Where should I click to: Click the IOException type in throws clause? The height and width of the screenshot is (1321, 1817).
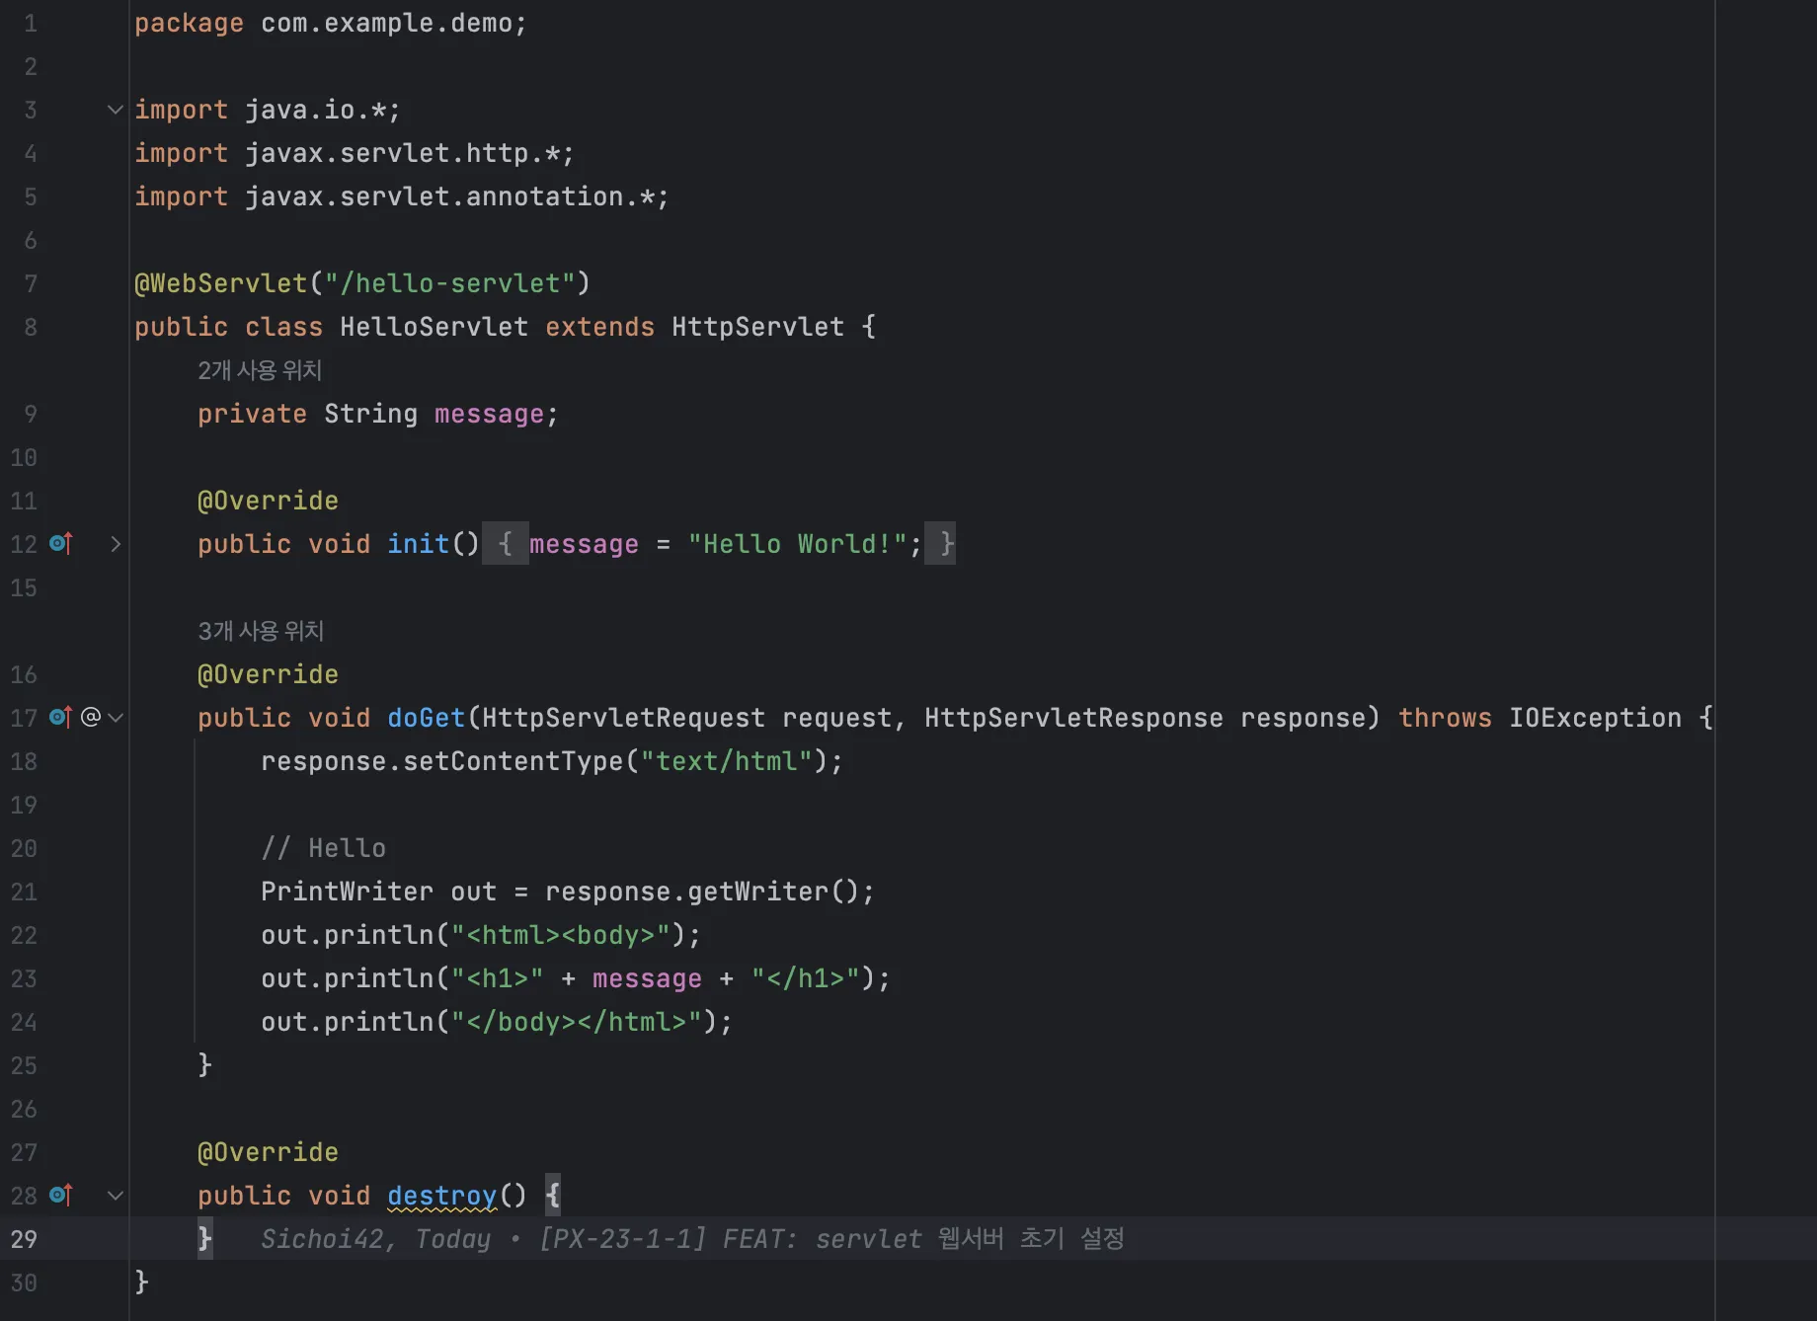click(1596, 718)
